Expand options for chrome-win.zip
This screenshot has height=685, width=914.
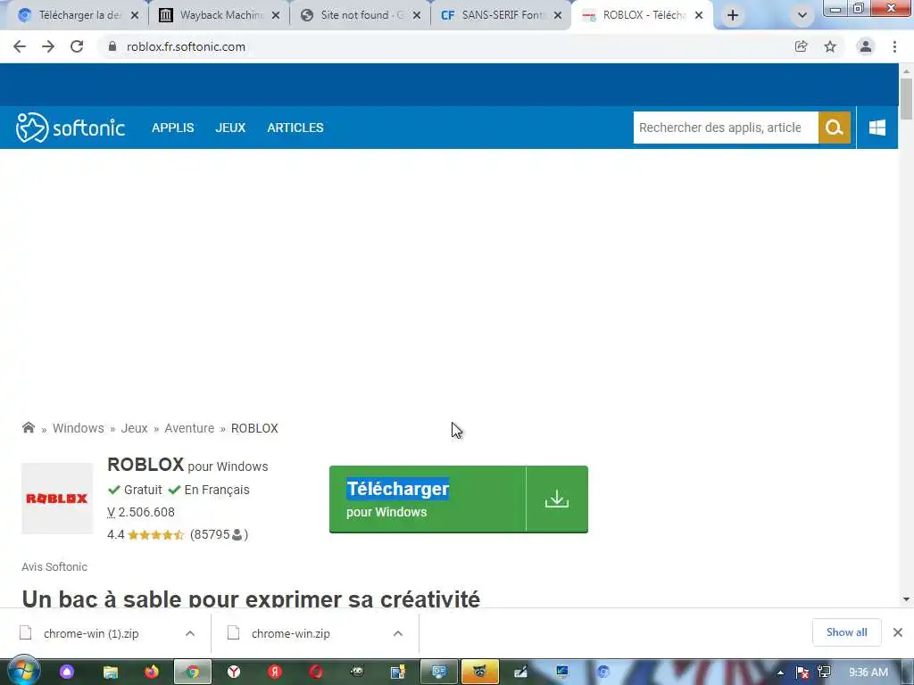[398, 634]
